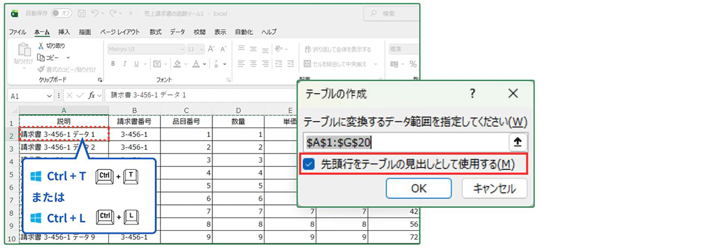Screen dimensions: 710x248
Task: Click OK in the テーブルの作成 dialog
Action: (x=419, y=188)
